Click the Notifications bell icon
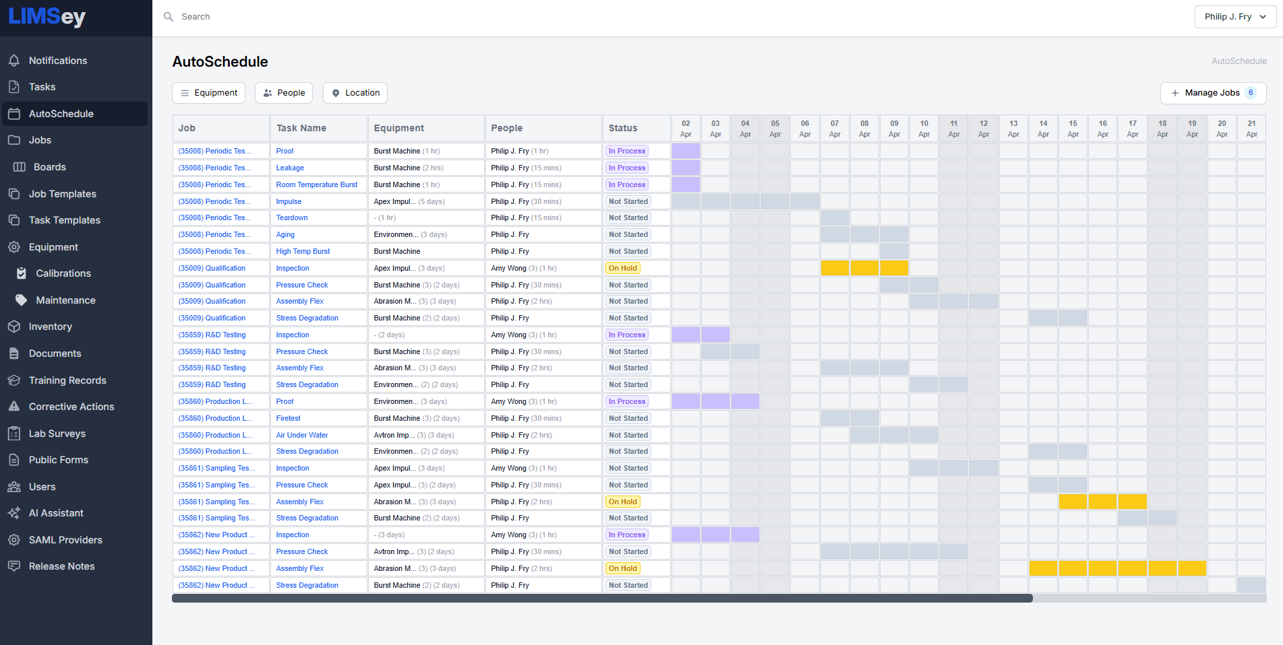This screenshot has width=1283, height=645. 14,61
